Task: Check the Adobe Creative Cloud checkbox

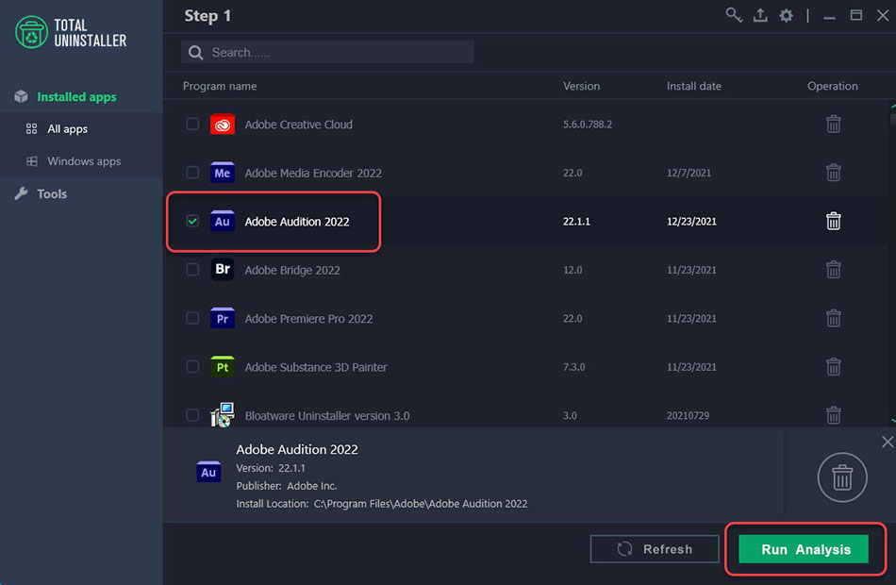Action: [192, 125]
